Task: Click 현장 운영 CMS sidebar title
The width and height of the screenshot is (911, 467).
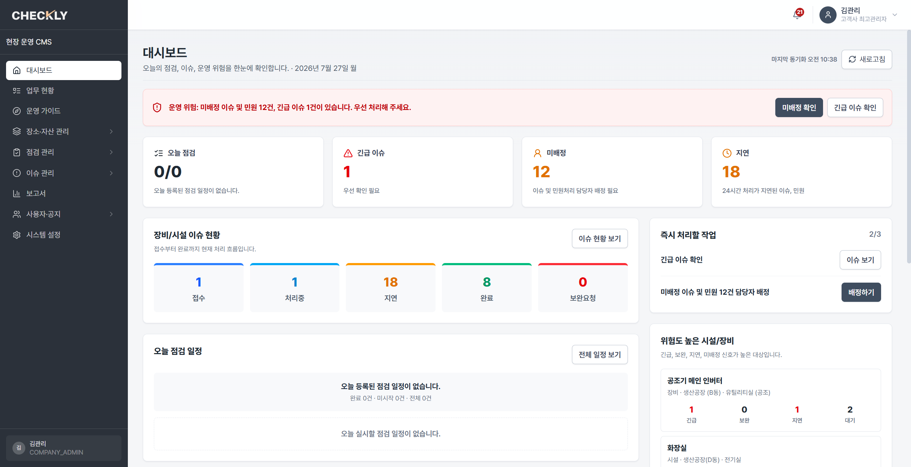Action: click(29, 42)
